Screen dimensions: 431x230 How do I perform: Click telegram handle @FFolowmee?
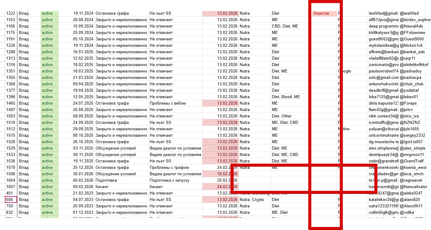coord(415,33)
